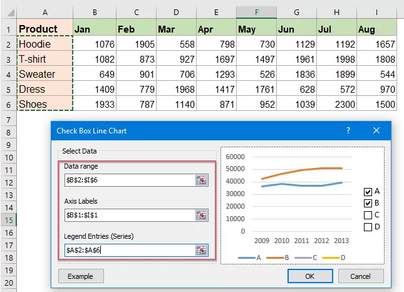
Task: Select row 7 header
Action: [x=9, y=120]
